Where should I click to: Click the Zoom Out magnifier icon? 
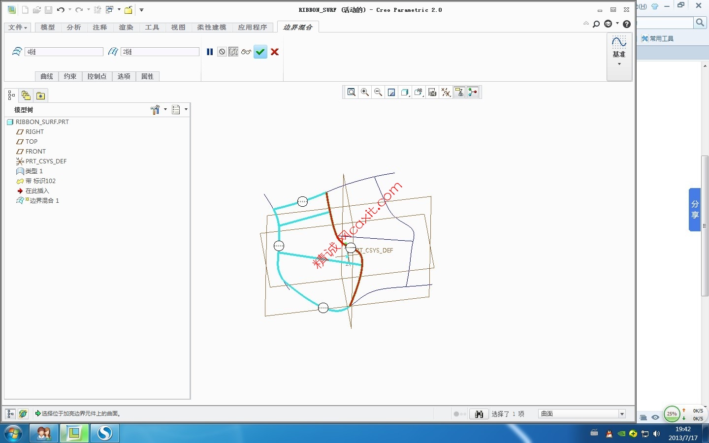coord(378,92)
